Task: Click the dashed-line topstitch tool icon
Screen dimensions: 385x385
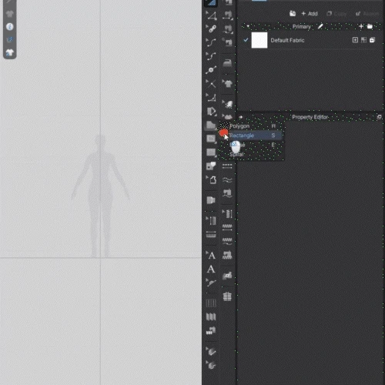Action: point(227,166)
